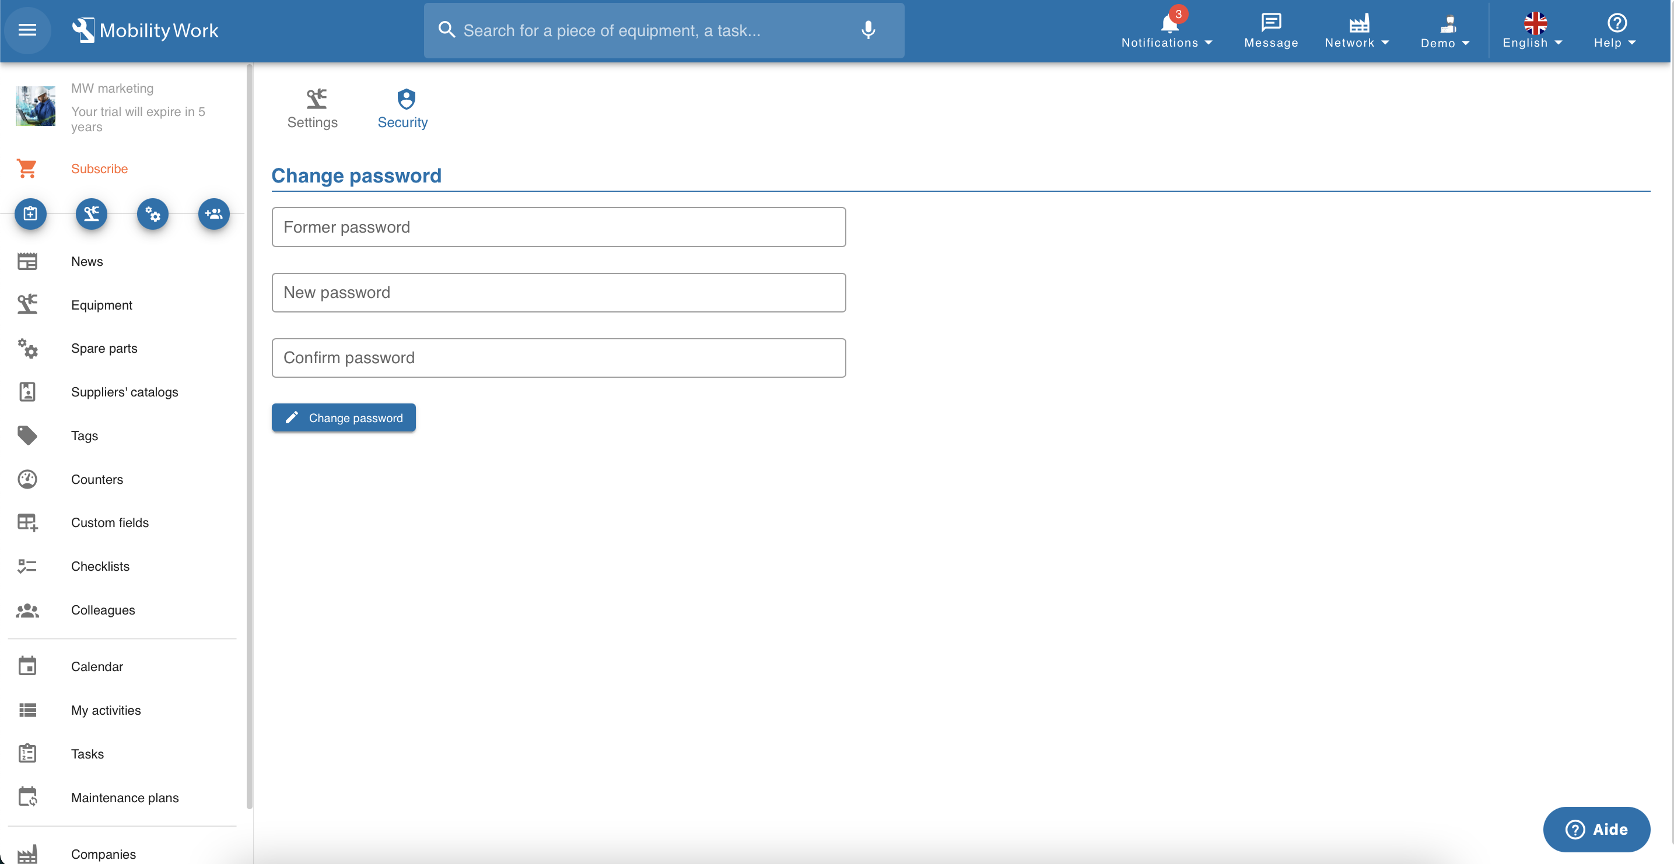This screenshot has height=864, width=1674.
Task: Open Maintenance plans
Action: point(125,797)
